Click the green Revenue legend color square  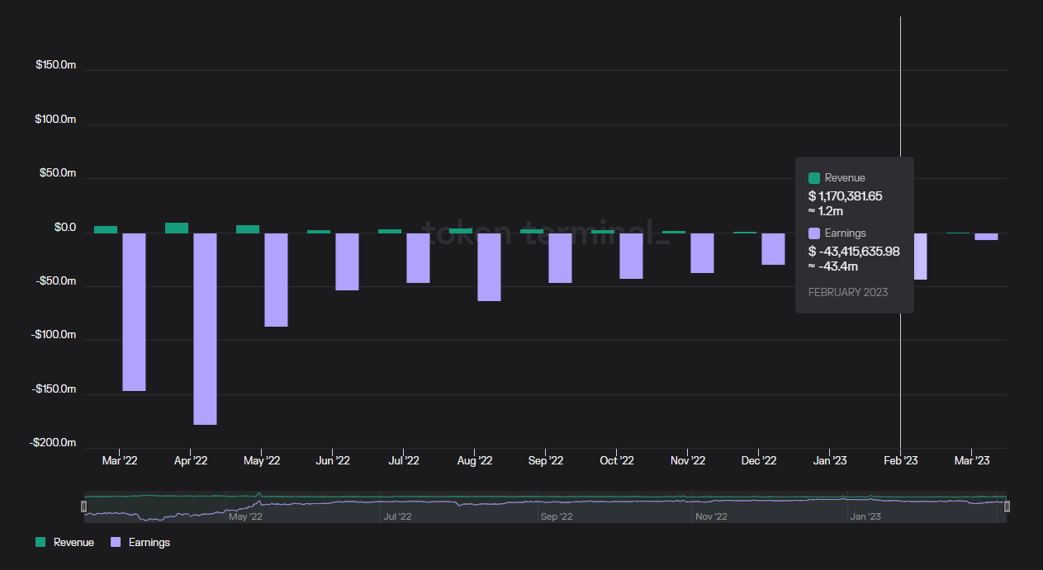coord(40,543)
